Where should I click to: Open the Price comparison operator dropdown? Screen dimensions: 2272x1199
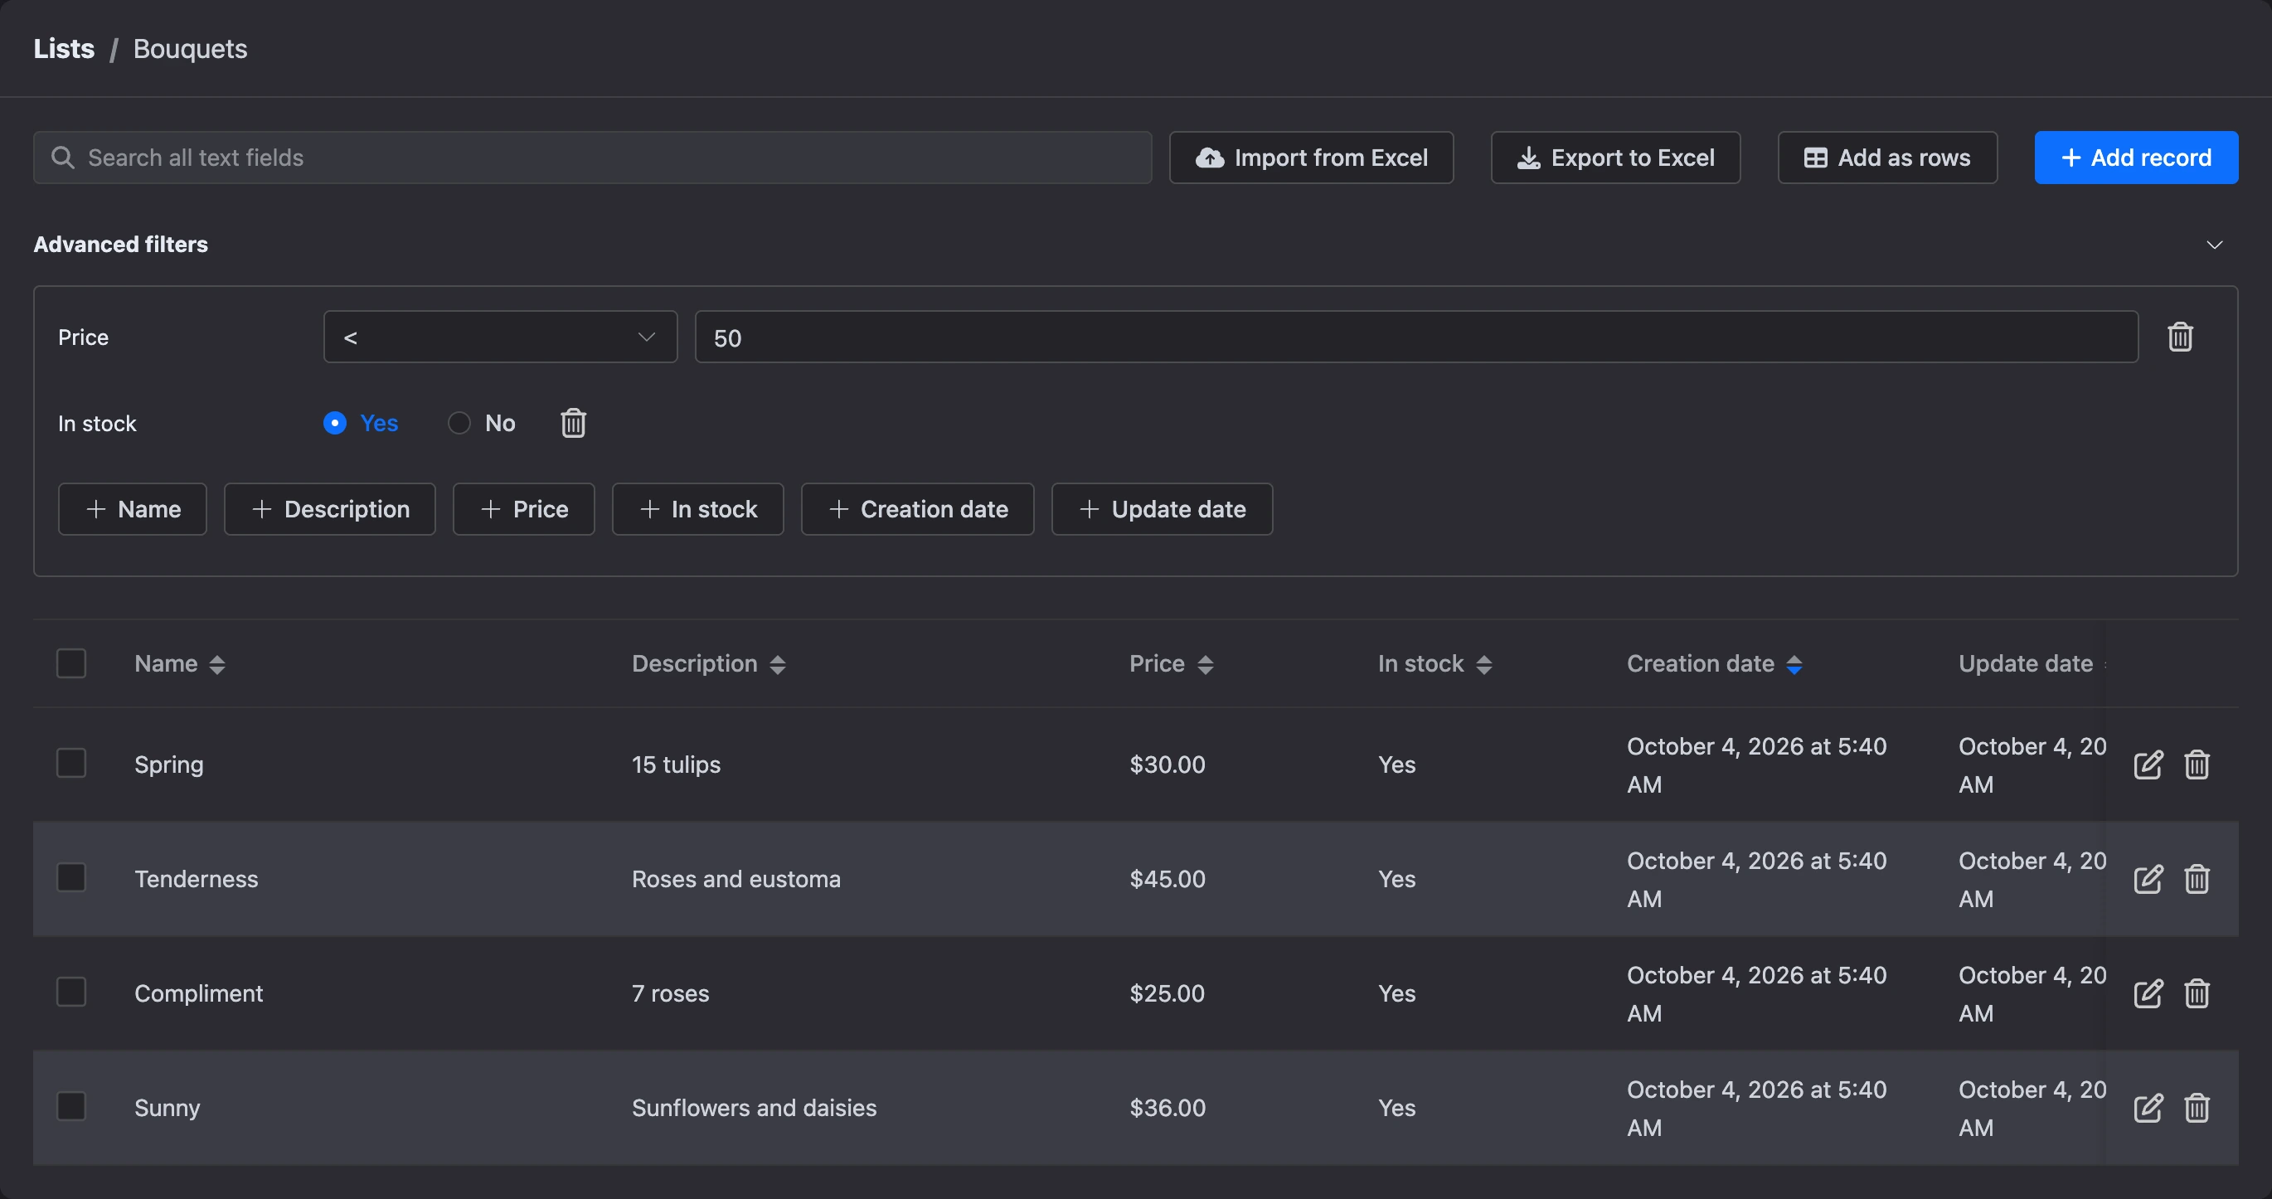[x=500, y=336]
